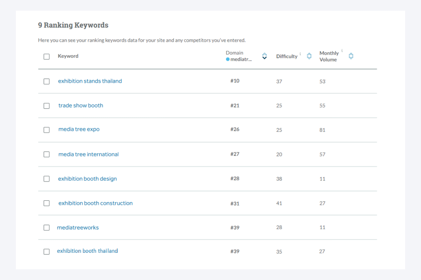
Task: Open the exhibition booth thailand keyword
Action: pyautogui.click(x=88, y=251)
